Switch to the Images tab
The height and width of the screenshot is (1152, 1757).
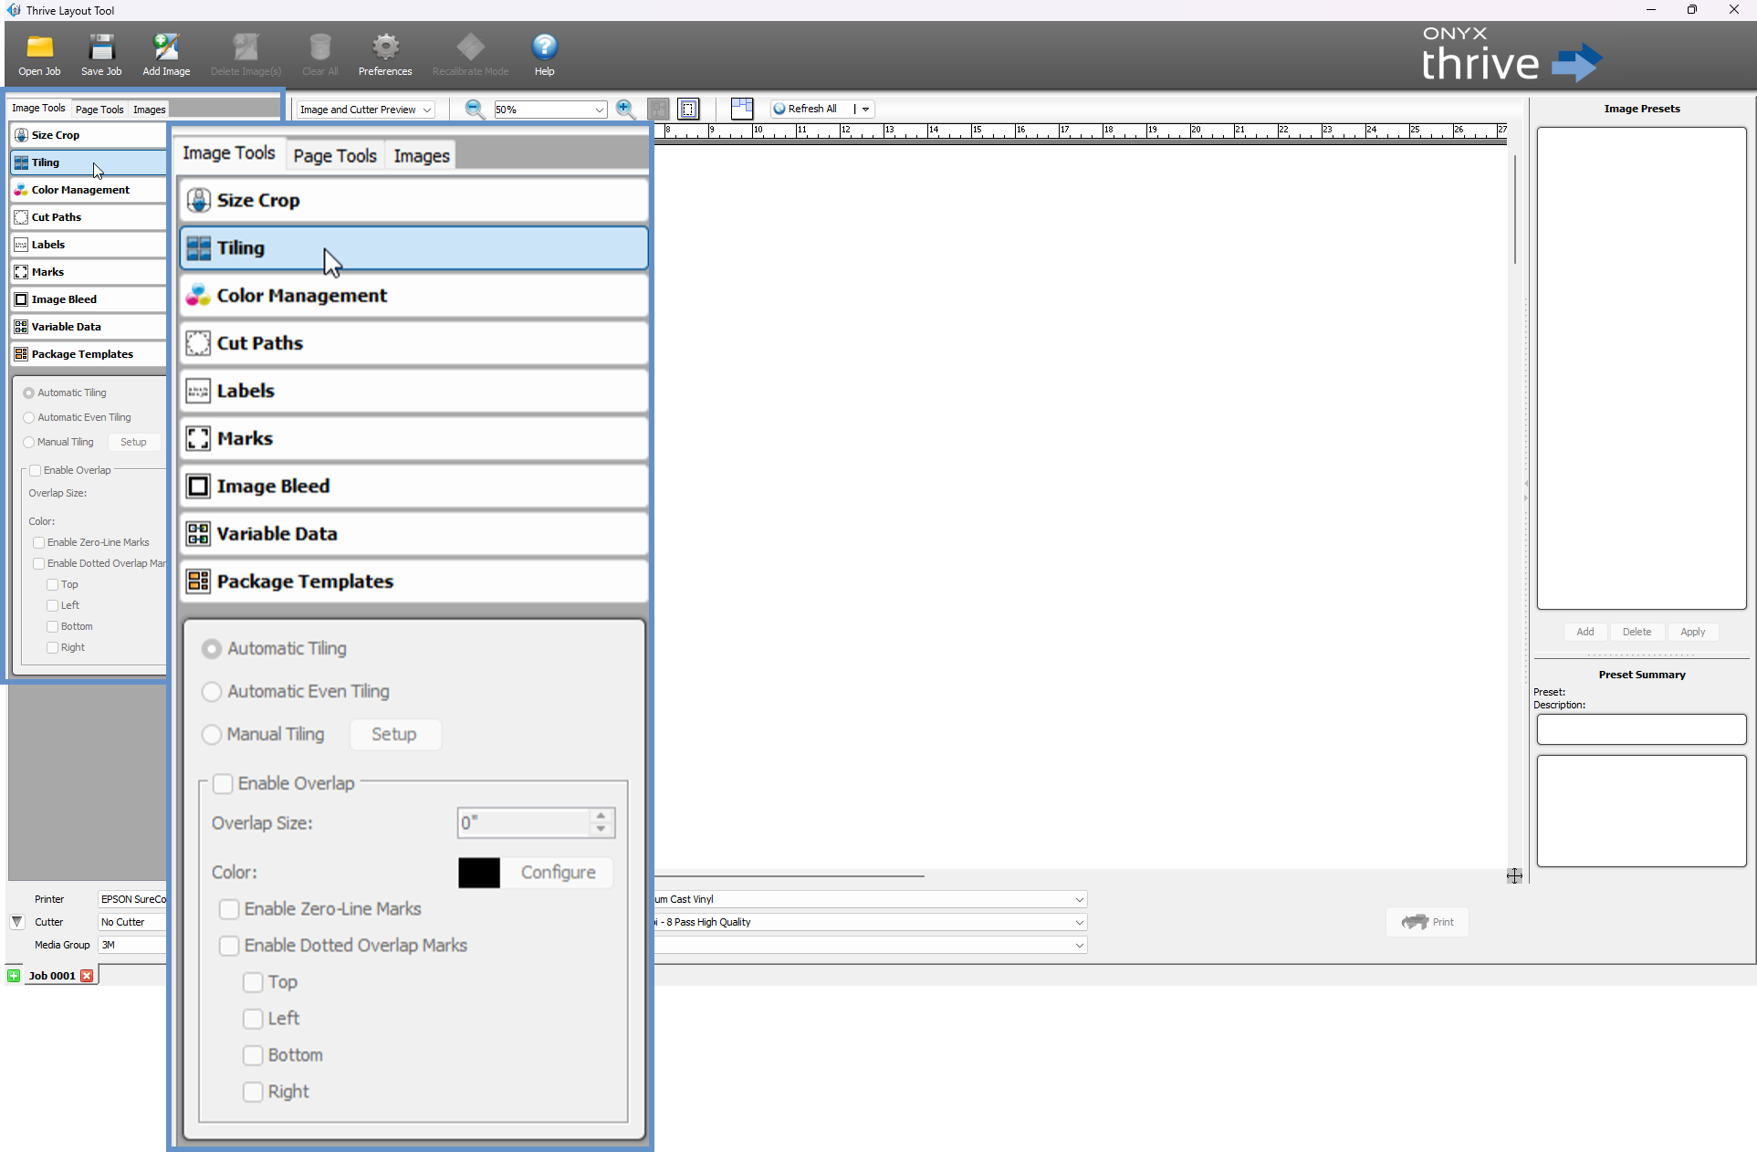[x=421, y=156]
